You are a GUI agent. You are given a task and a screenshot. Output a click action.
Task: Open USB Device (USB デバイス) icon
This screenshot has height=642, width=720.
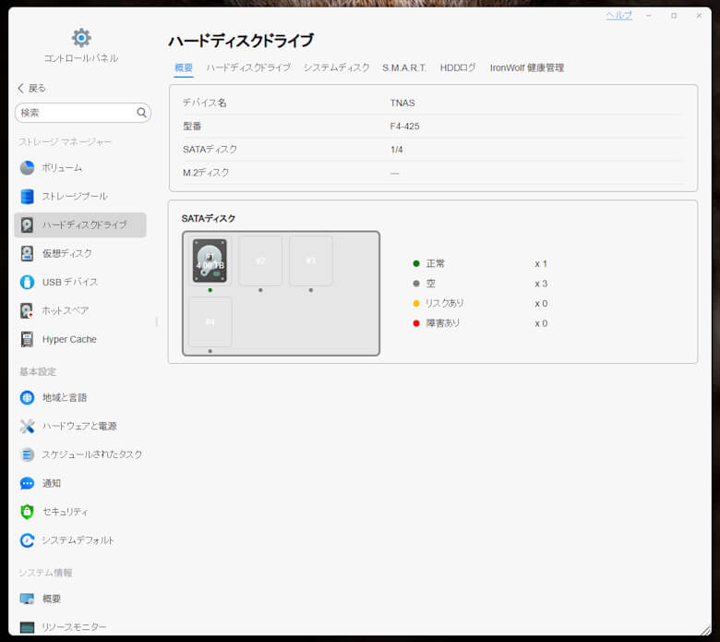pyautogui.click(x=27, y=282)
